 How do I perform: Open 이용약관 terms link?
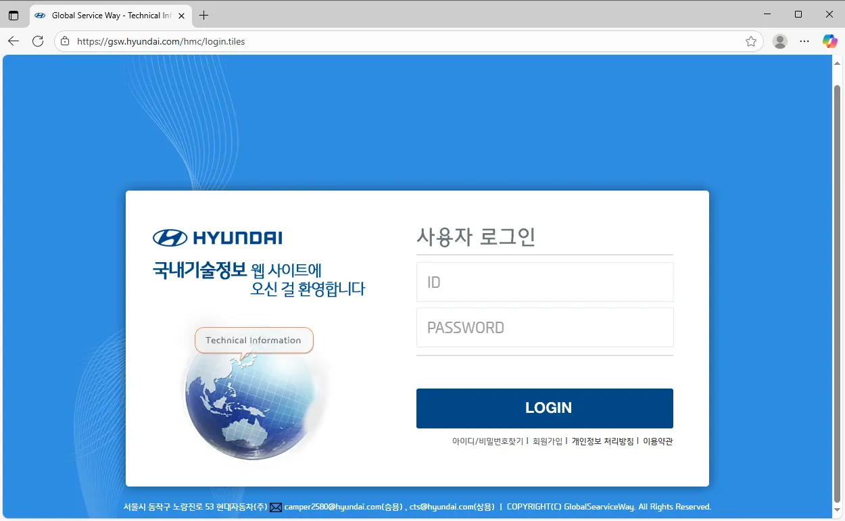point(658,441)
